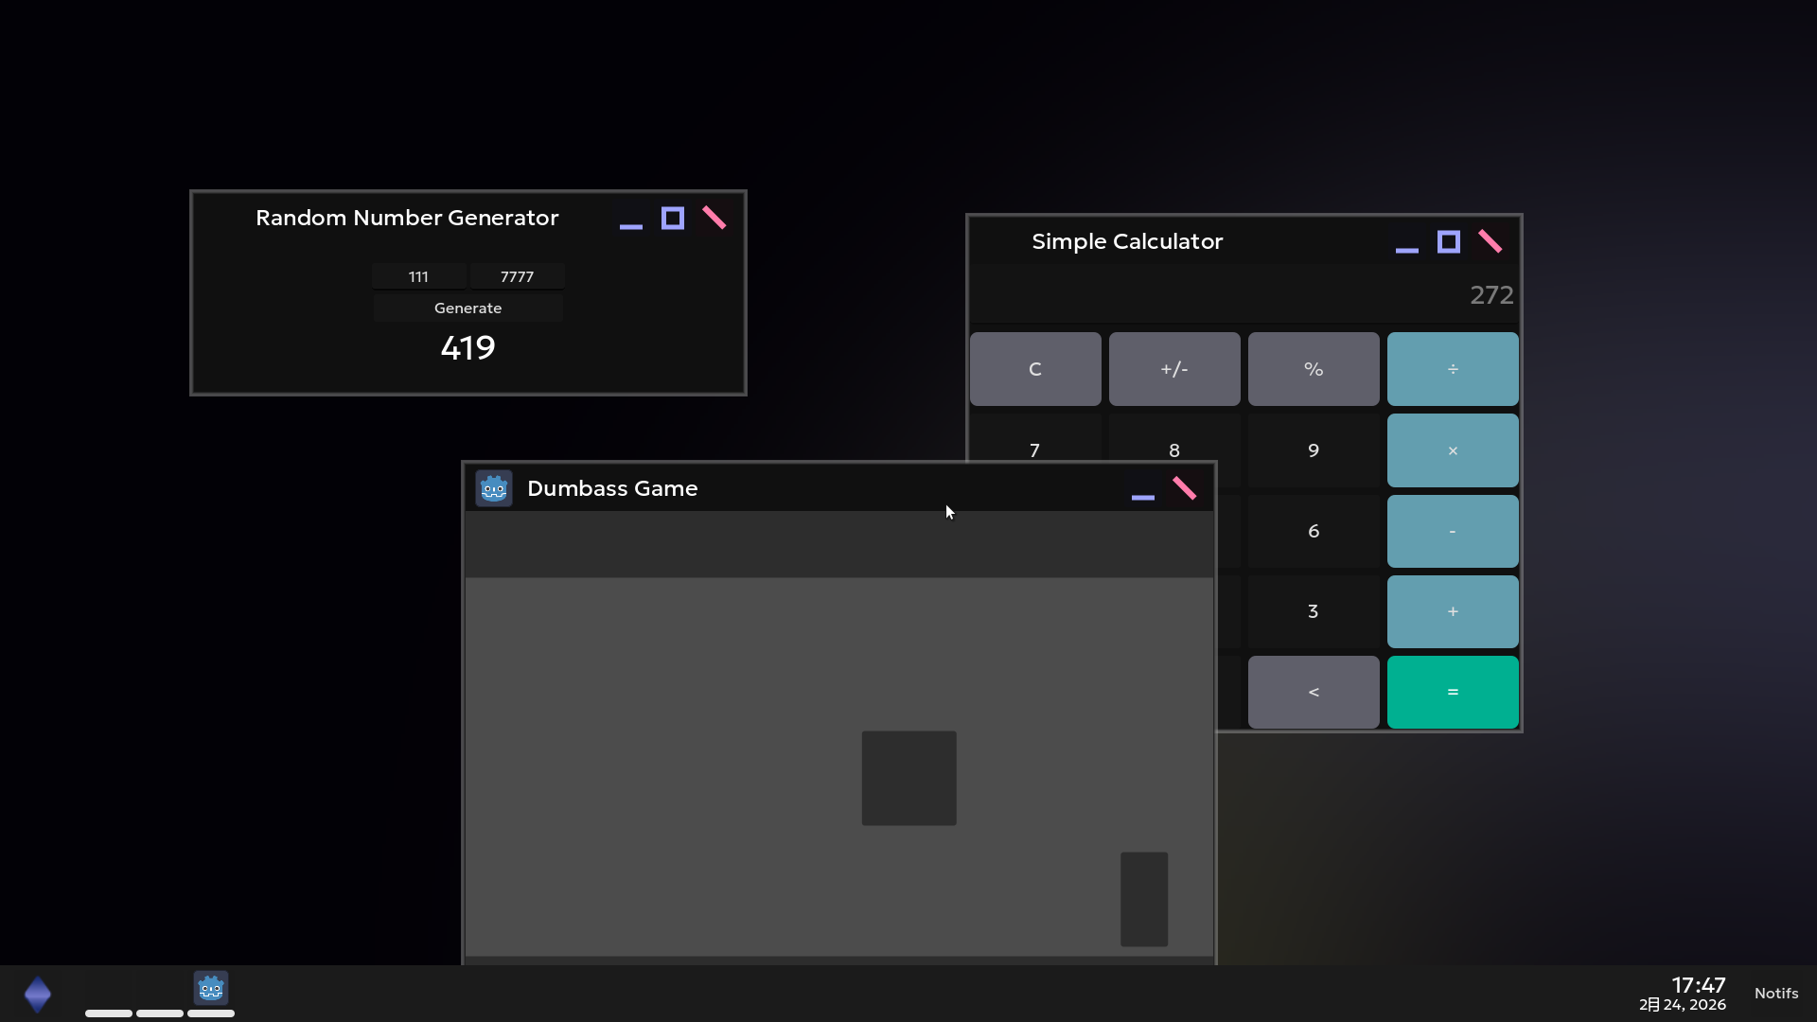Screen dimensions: 1817x1022
Task: Open the Godot game icon in taskbar
Action: coord(210,989)
